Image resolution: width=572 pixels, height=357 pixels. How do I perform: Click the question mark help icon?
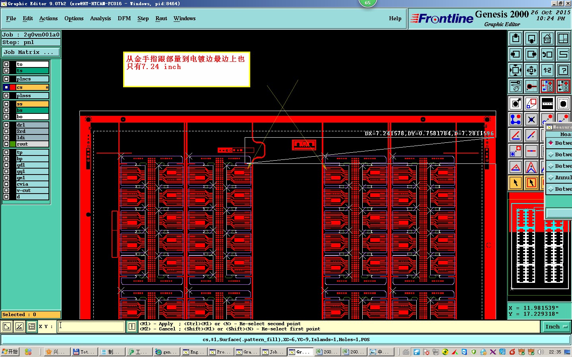coord(563,70)
